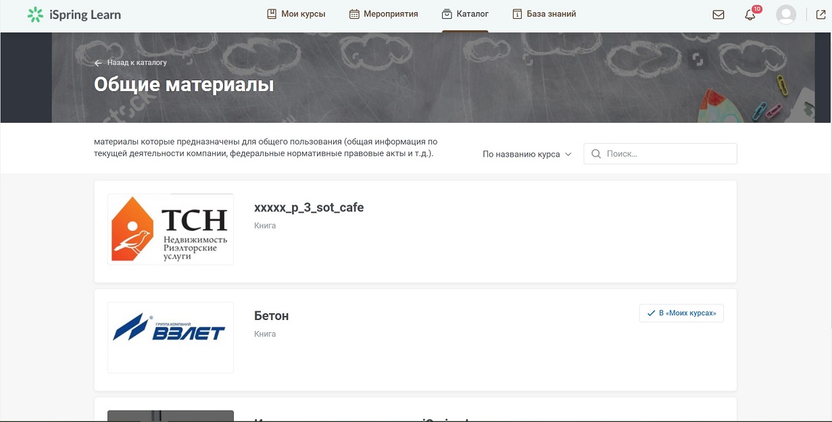Screen dimensions: 832x422
Task: Go back via 'Назад к каталогу' link
Action: (137, 63)
